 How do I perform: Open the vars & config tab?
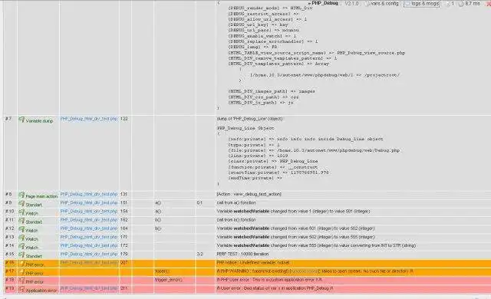click(x=382, y=4)
